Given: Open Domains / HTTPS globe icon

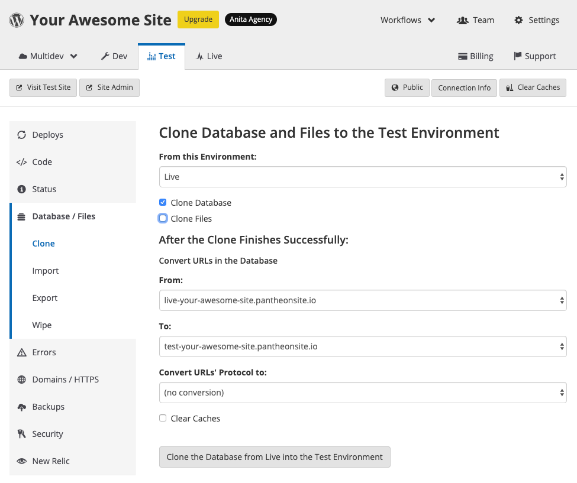Looking at the screenshot, I should 22,380.
